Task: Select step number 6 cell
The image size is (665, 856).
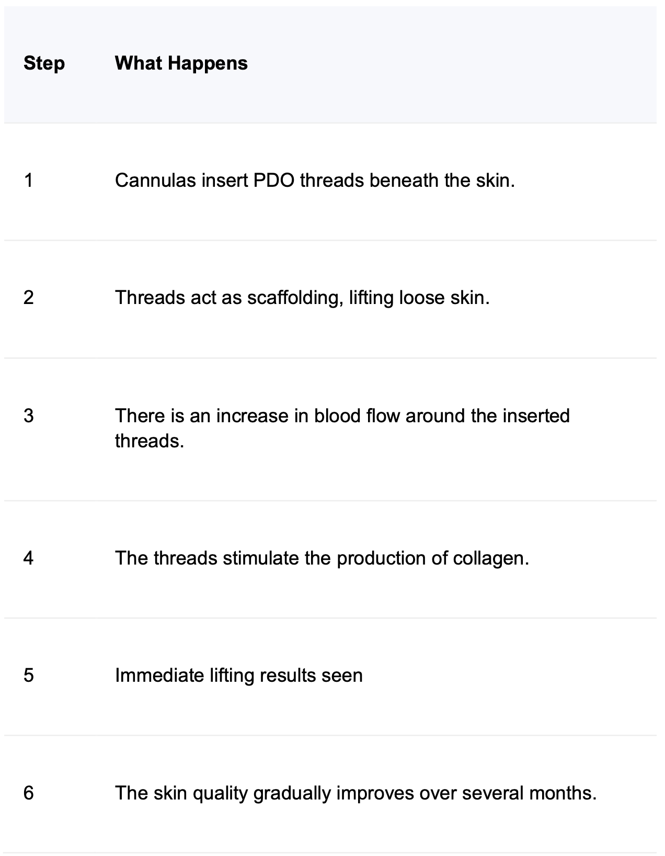Action: [29, 793]
